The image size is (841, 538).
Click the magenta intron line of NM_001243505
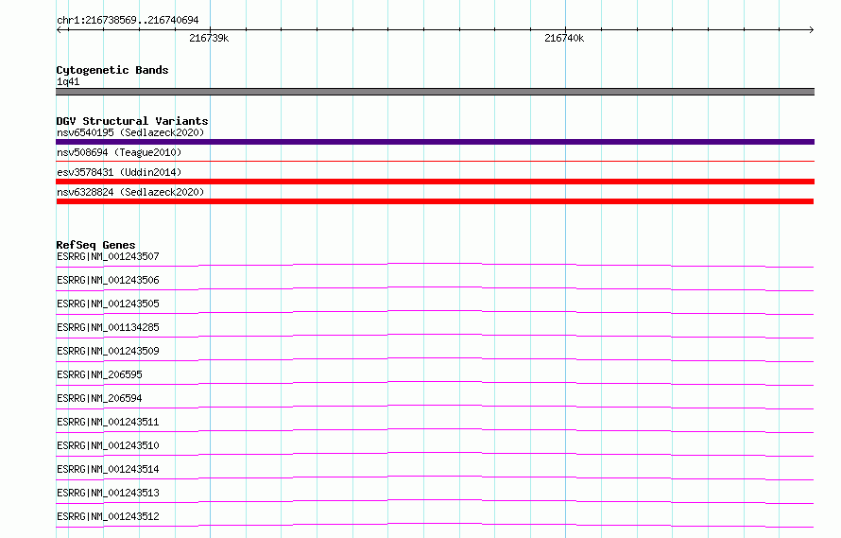[x=435, y=312]
